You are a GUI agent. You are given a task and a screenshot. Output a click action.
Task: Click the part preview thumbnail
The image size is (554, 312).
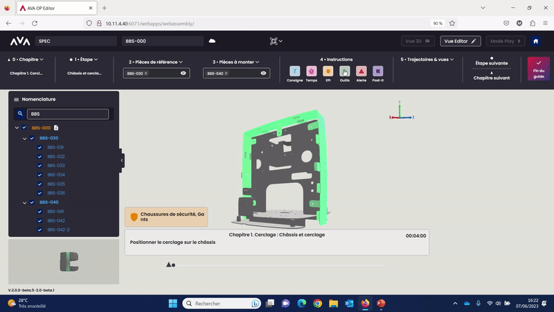coord(64,262)
